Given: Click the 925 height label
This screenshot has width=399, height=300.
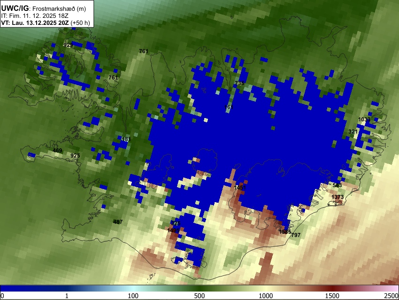Looking at the screenshot, I should [75, 156].
